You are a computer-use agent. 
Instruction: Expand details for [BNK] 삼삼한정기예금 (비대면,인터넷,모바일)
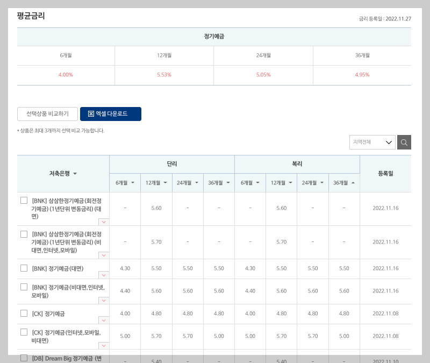pos(104,255)
